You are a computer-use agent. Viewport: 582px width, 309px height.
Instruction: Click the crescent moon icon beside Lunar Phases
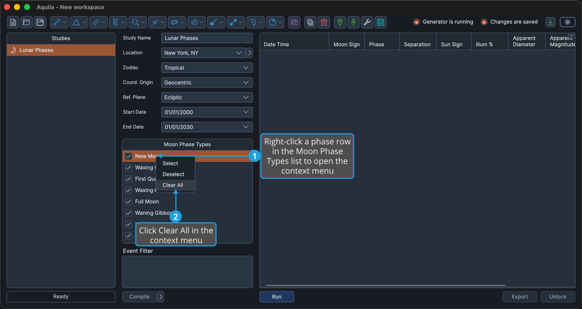click(x=13, y=50)
